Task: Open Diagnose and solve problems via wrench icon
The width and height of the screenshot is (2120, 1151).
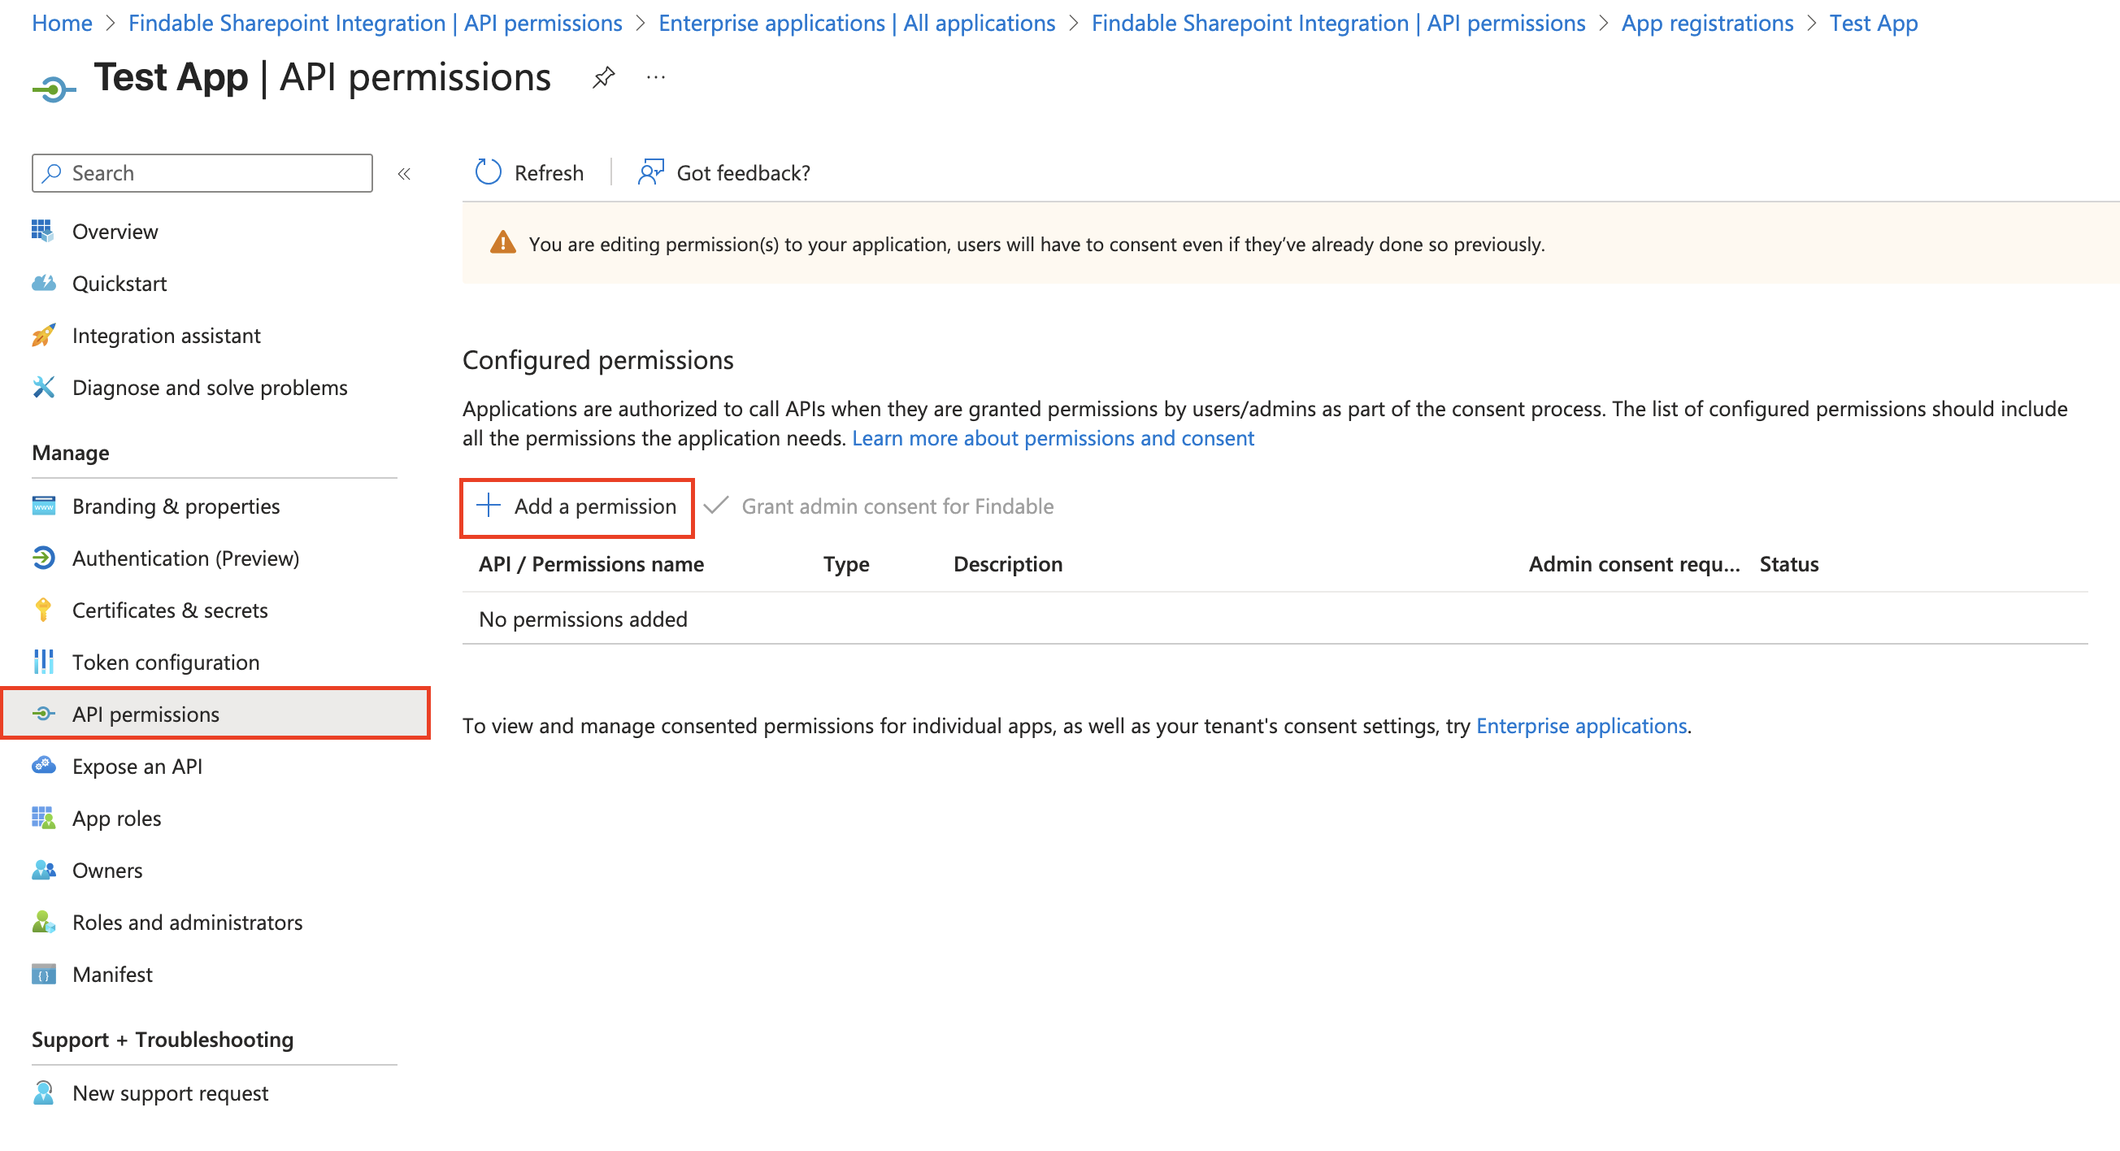Action: pos(43,387)
